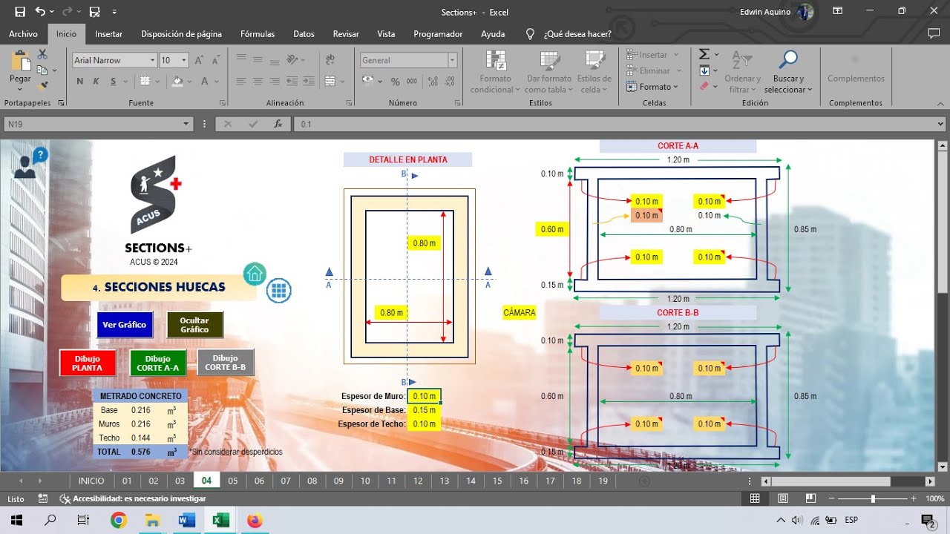Open Formato condicional menu
The width and height of the screenshot is (950, 534).
495,72
